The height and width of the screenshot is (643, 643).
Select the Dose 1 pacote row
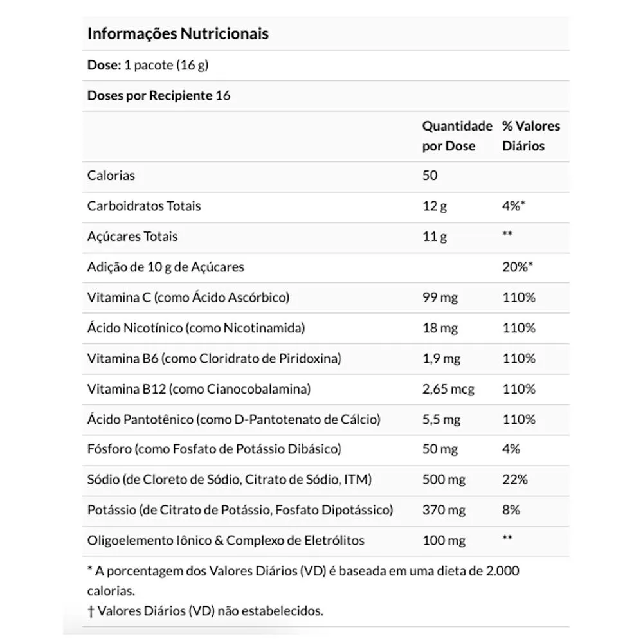click(x=325, y=65)
